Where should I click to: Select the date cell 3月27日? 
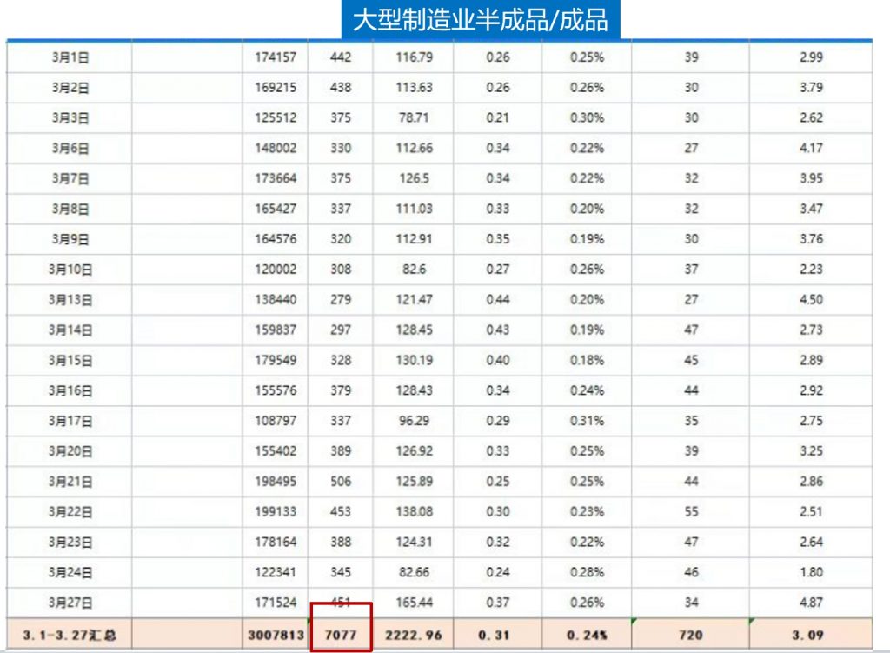coord(70,603)
